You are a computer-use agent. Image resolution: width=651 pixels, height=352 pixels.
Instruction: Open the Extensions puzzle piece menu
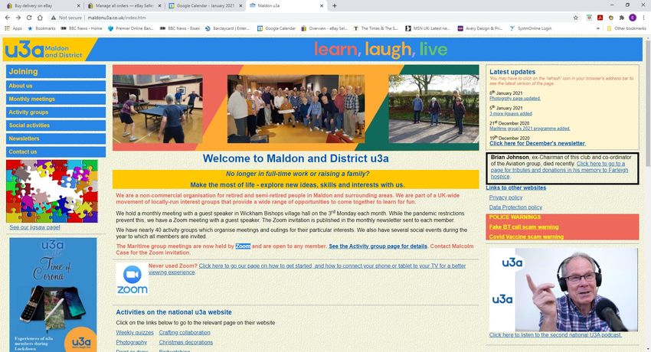pos(622,18)
